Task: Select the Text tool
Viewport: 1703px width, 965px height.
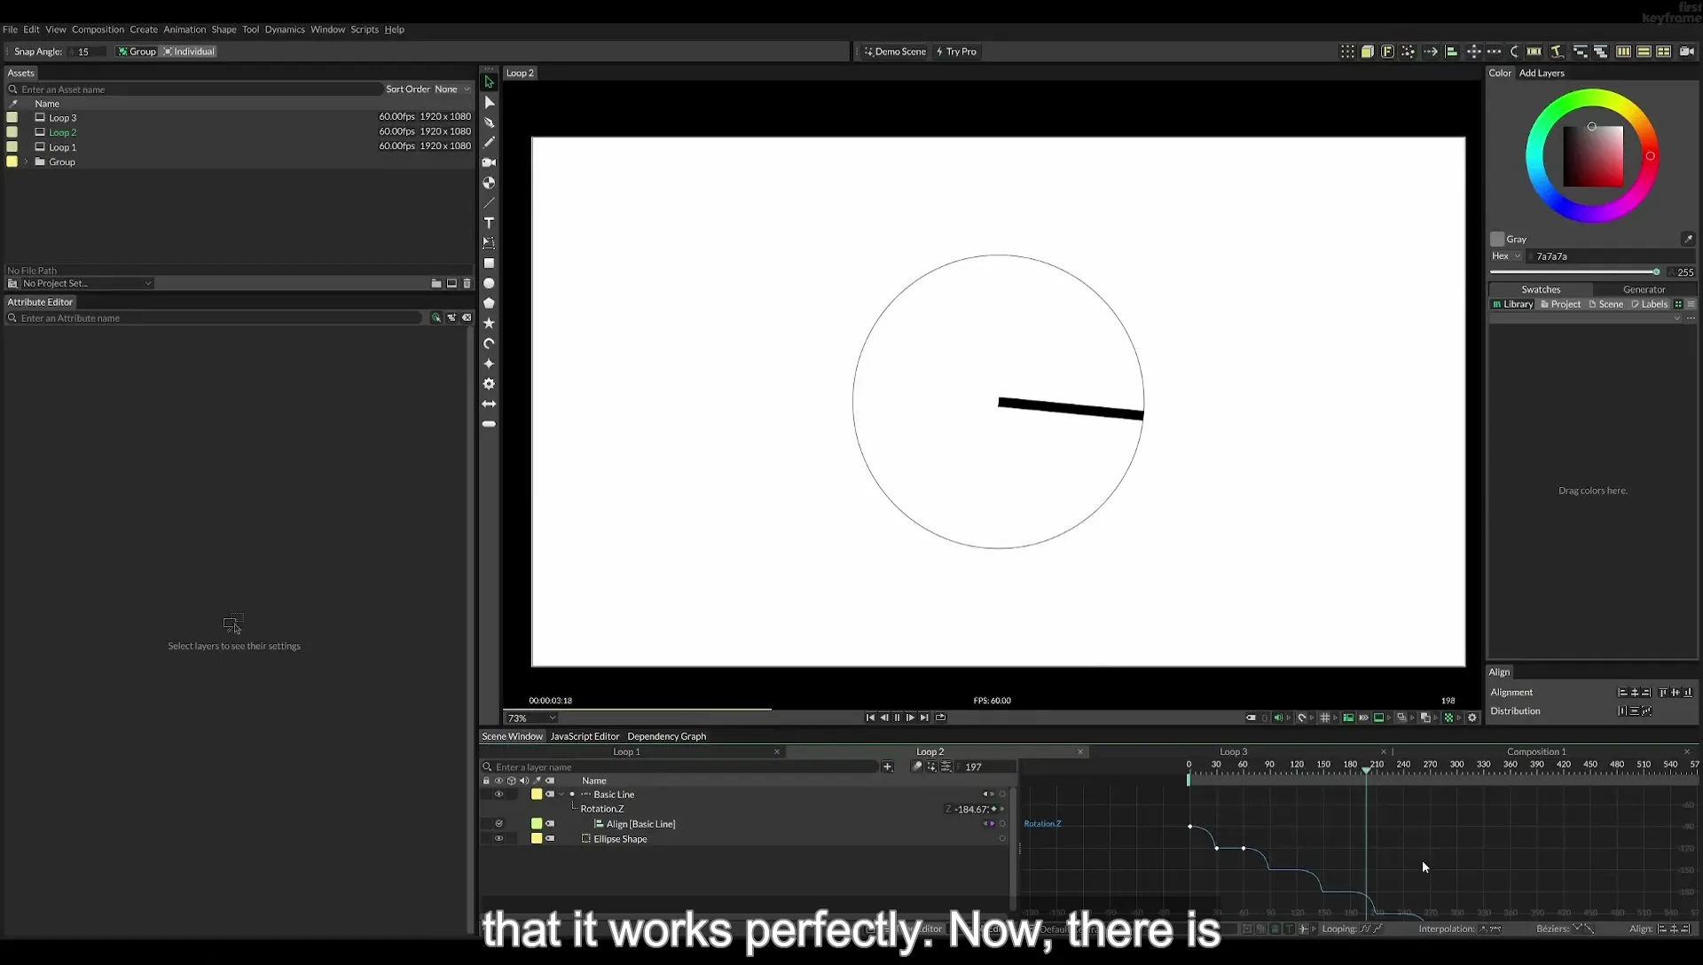Action: coord(489,223)
